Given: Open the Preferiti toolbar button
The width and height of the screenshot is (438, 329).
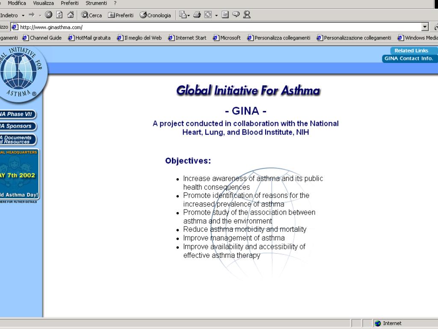Looking at the screenshot, I should coord(121,15).
